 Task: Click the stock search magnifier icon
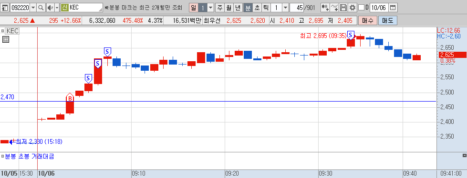tap(41, 8)
